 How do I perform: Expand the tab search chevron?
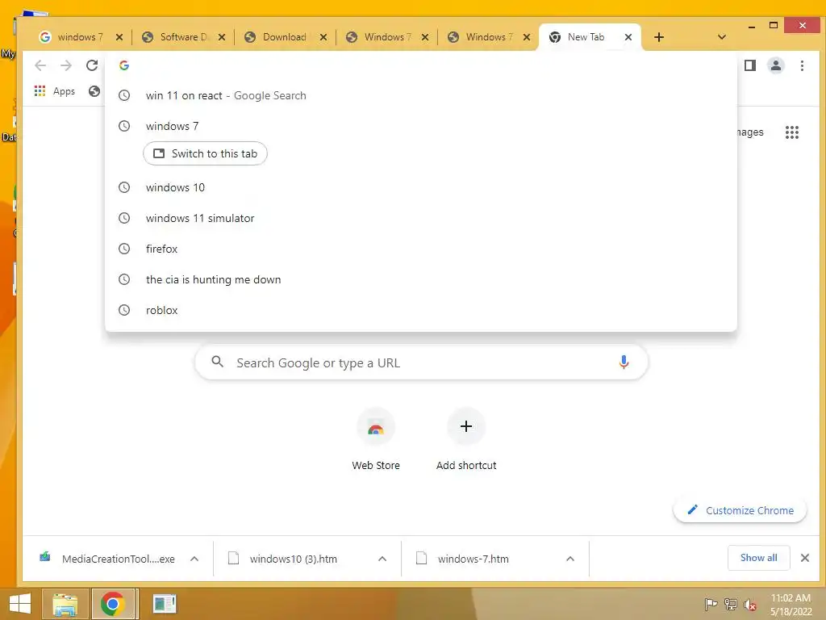click(x=722, y=37)
